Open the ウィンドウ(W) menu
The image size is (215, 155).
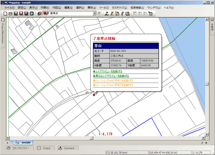(154, 8)
